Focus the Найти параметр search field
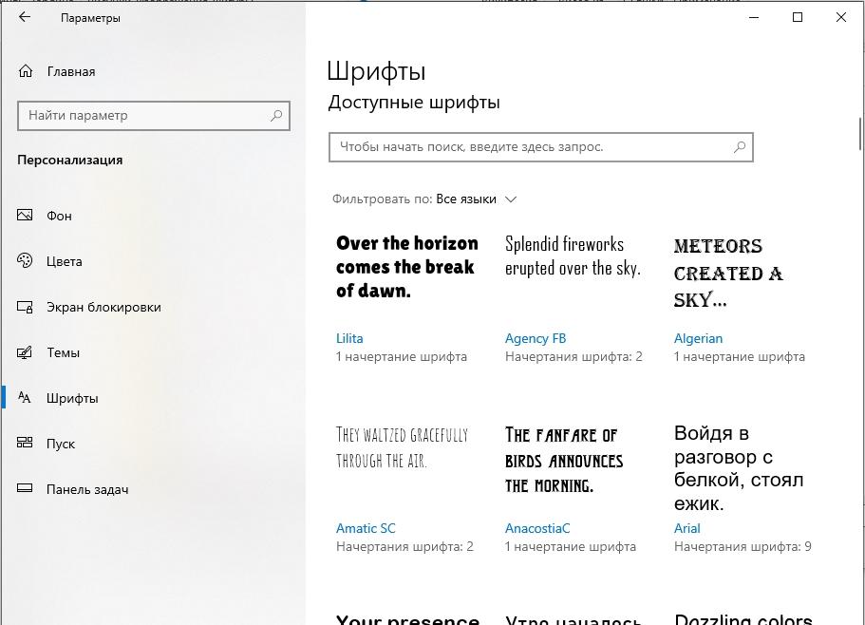865x625 pixels. 154,116
